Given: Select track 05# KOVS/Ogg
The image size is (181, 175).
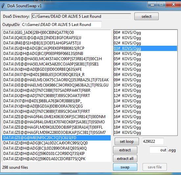Looking at the screenshot, I should (x=146, y=59).
